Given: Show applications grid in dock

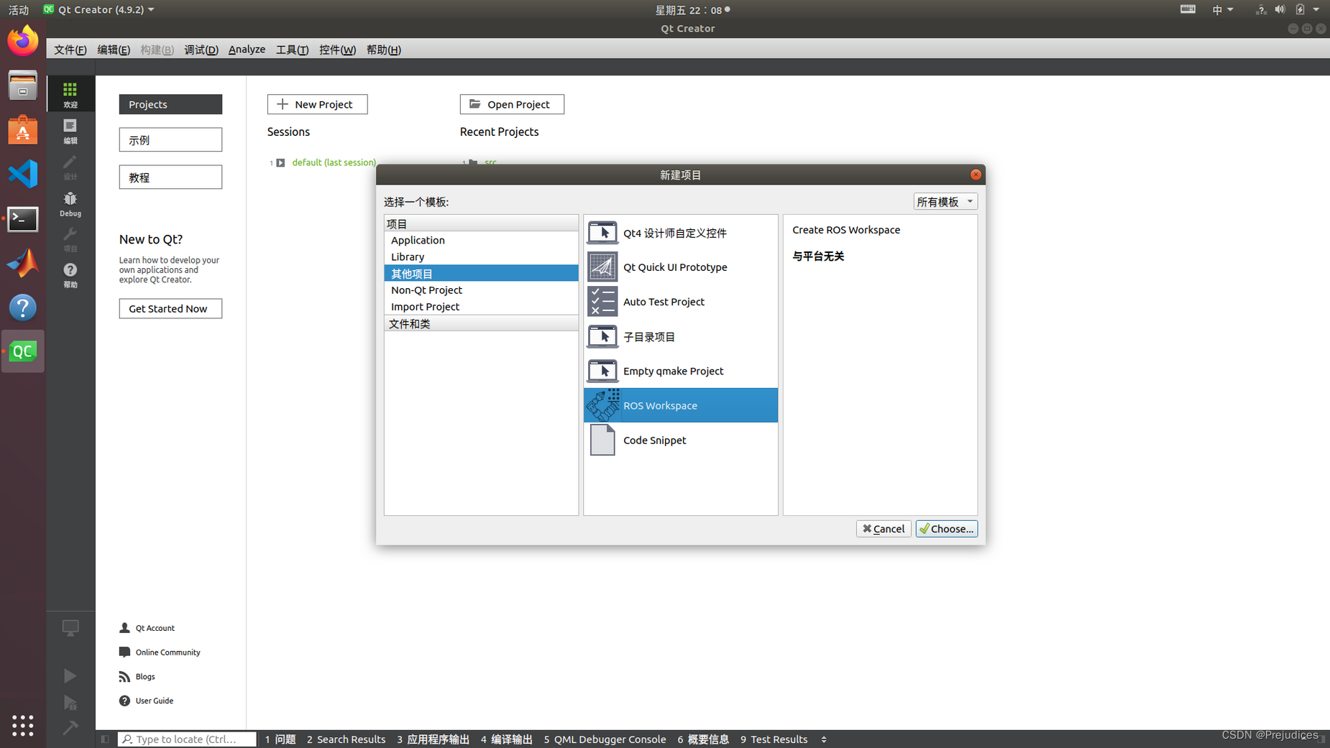Looking at the screenshot, I should [23, 725].
